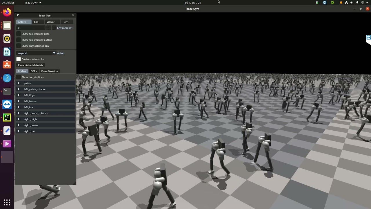The height and width of the screenshot is (209, 371).
Task: Open LibreOffice Writer in the dock
Action: coord(7,52)
